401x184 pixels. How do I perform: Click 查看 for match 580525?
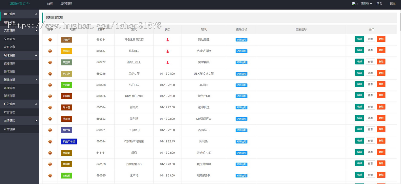[370, 95]
